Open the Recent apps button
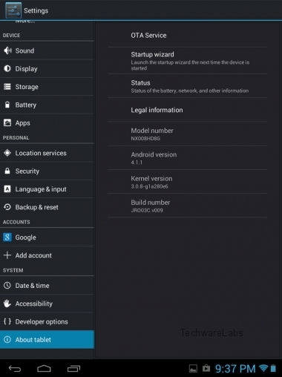Viewport: 282px width, 377px height. (x=73, y=369)
